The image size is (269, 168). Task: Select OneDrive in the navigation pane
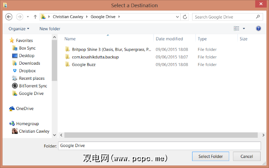[x=25, y=108]
